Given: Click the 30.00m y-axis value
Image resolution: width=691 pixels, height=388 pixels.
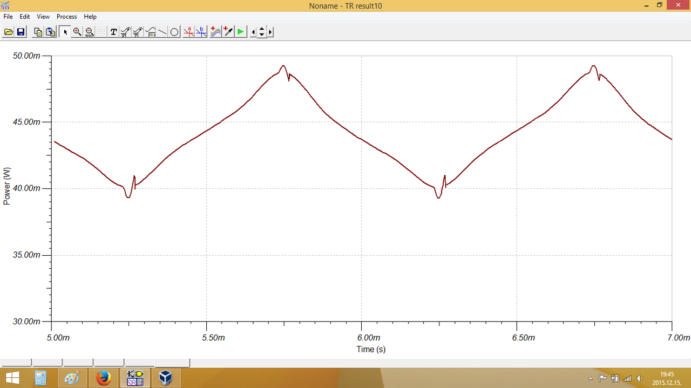Looking at the screenshot, I should coord(27,321).
